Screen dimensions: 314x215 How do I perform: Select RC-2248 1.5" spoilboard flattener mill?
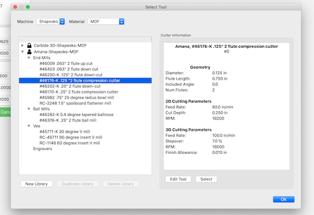75,103
